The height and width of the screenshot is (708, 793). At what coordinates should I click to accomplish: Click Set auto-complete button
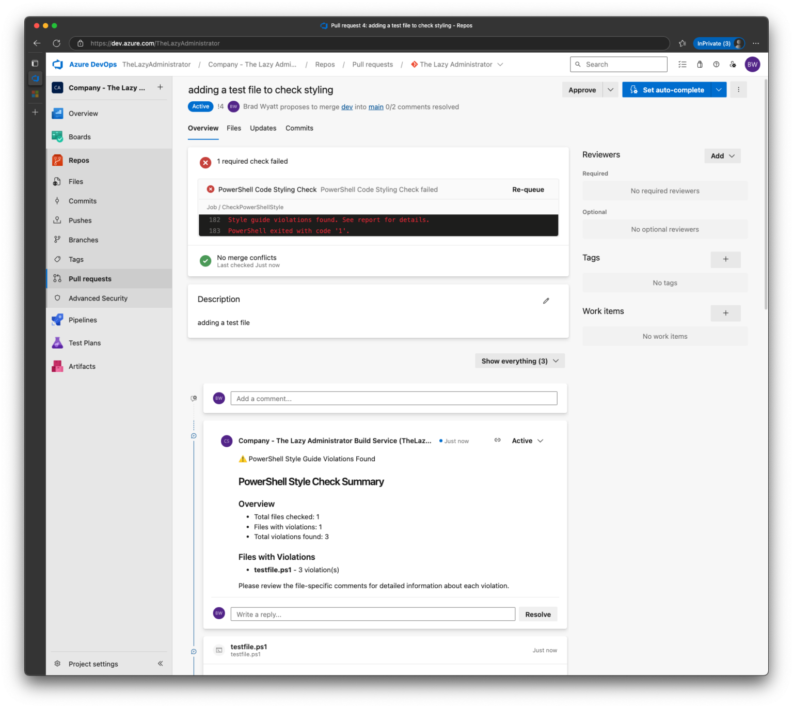(667, 90)
